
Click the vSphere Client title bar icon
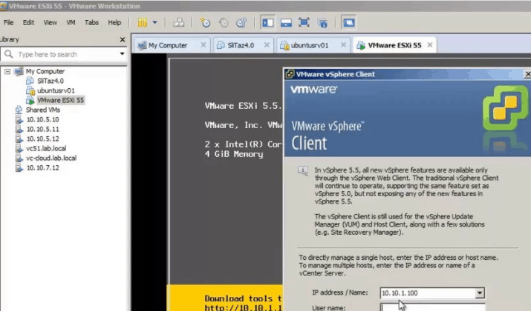tap(290, 74)
